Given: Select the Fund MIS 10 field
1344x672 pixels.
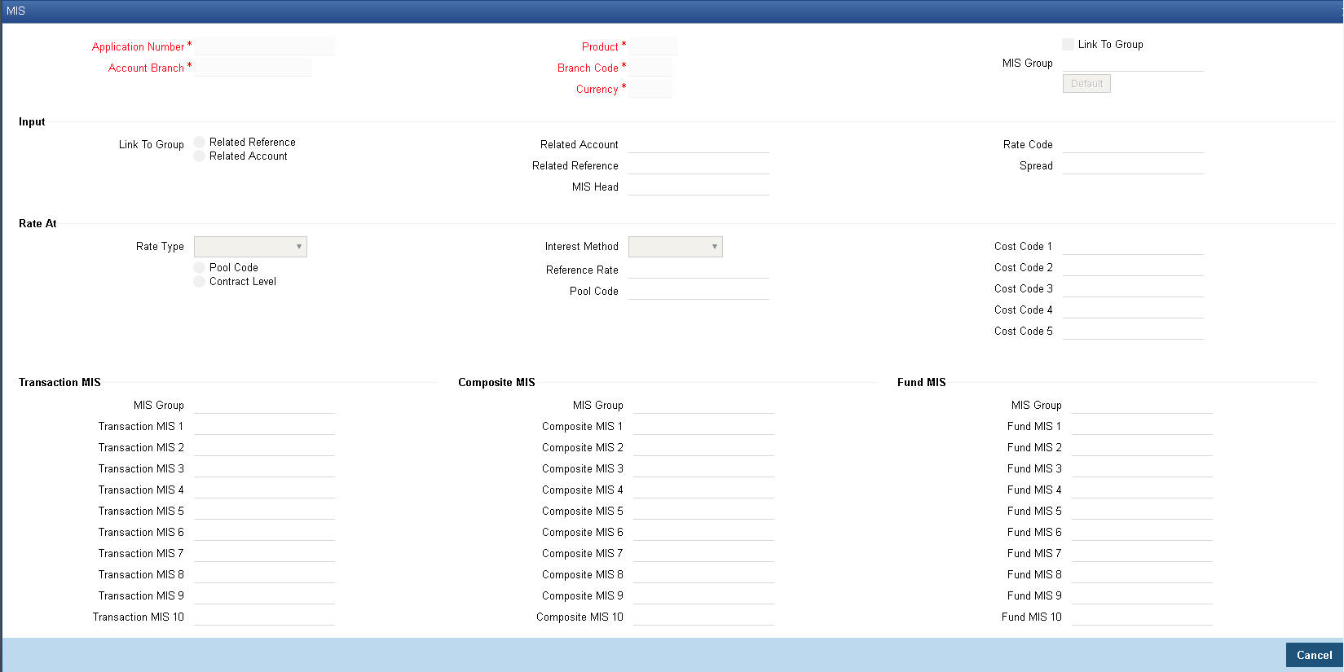Looking at the screenshot, I should 1142,617.
